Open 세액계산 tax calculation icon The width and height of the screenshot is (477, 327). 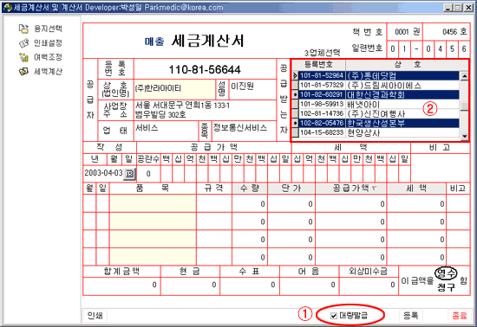(23, 72)
